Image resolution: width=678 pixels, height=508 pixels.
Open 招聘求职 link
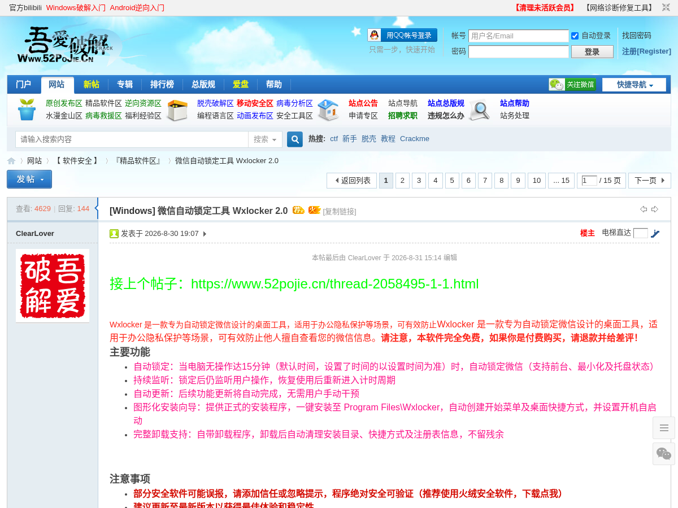(403, 116)
